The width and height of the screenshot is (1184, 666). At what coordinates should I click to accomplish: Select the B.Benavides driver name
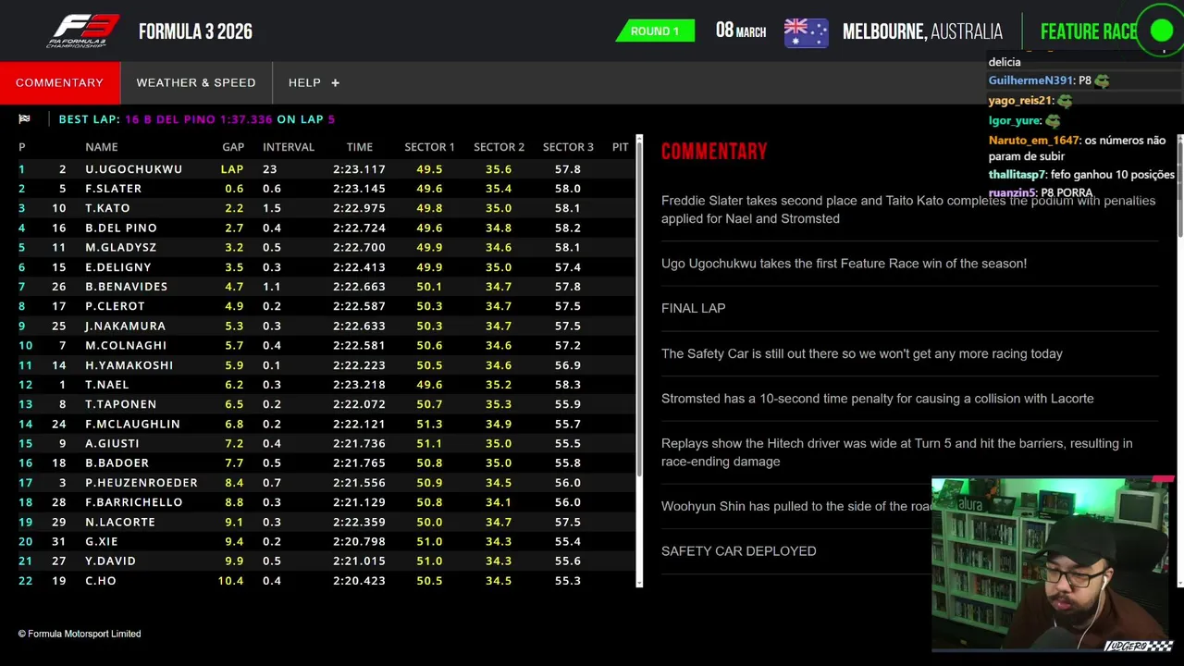tap(127, 287)
